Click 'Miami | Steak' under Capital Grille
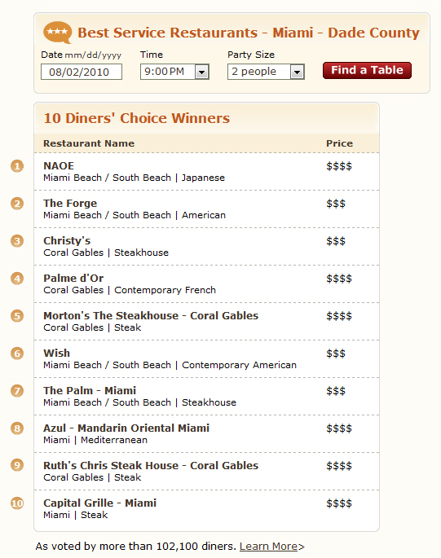Image resolution: width=441 pixels, height=558 pixels. click(76, 515)
